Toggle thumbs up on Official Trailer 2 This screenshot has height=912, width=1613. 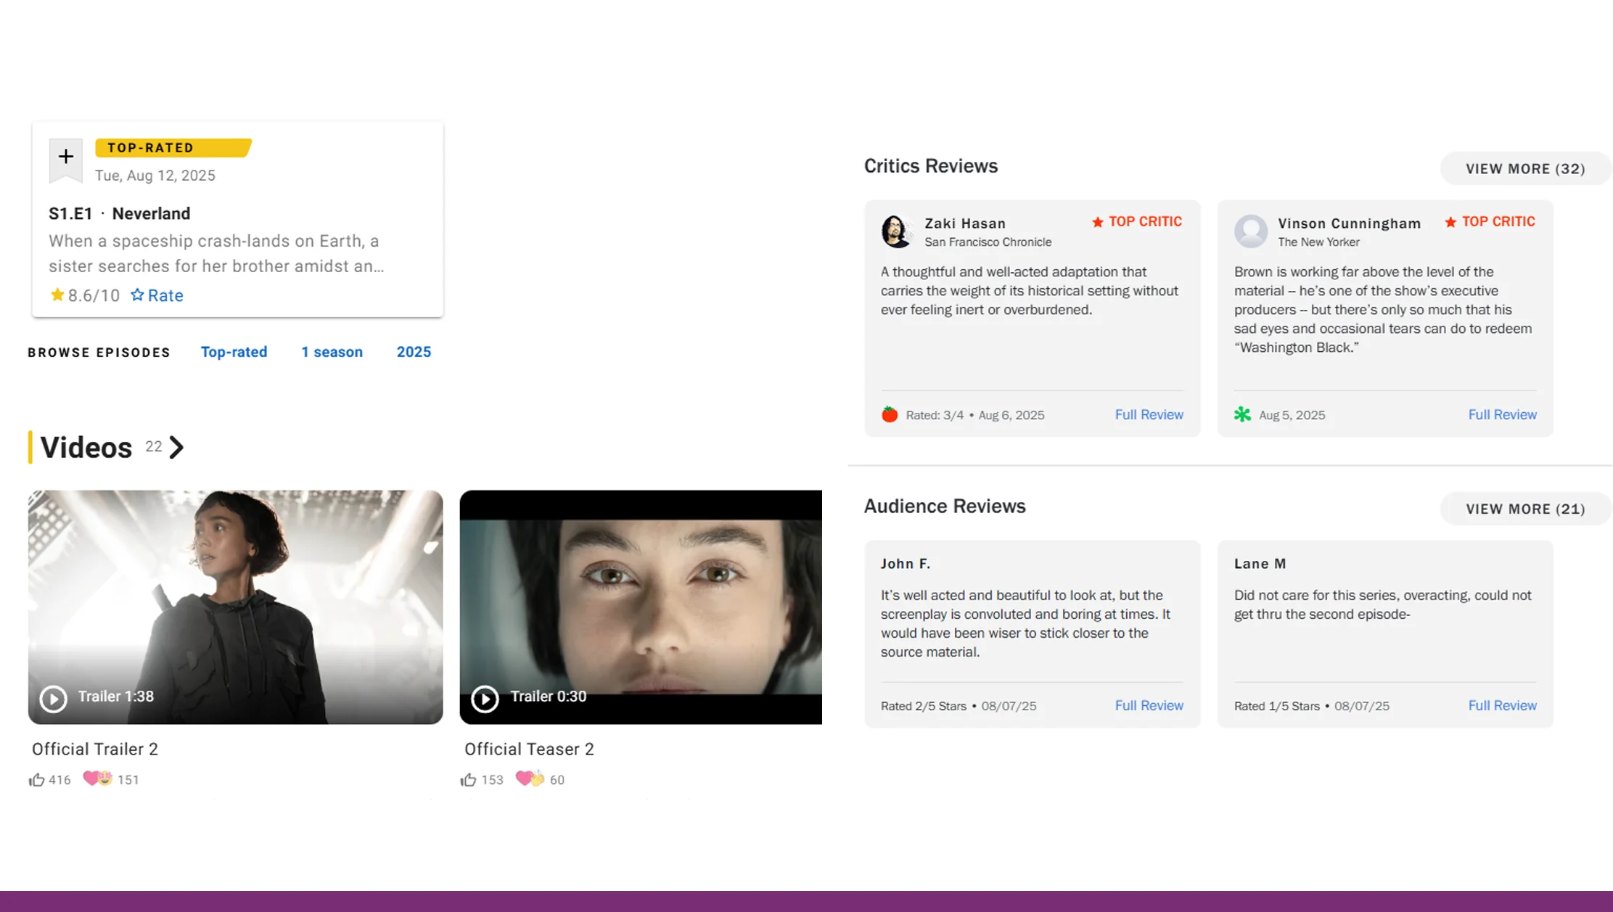(x=37, y=778)
